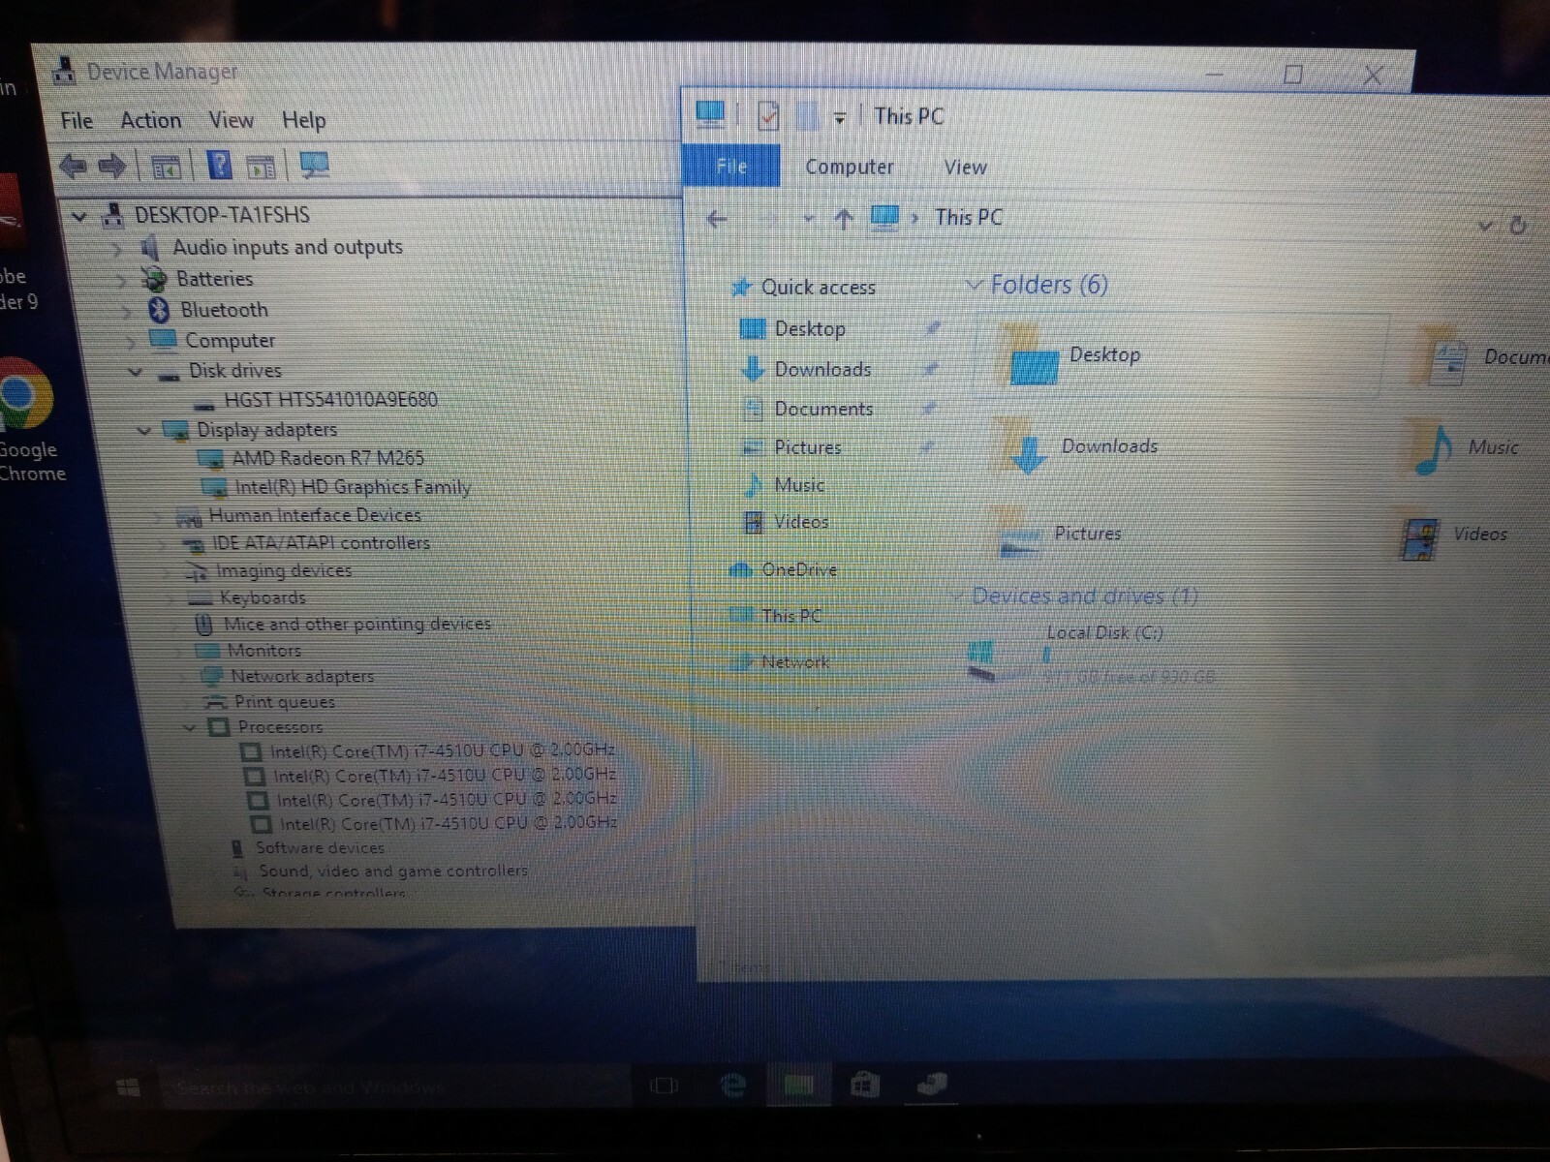The height and width of the screenshot is (1162, 1550).
Task: Open the Help menu in Device Manager
Action: 304,120
